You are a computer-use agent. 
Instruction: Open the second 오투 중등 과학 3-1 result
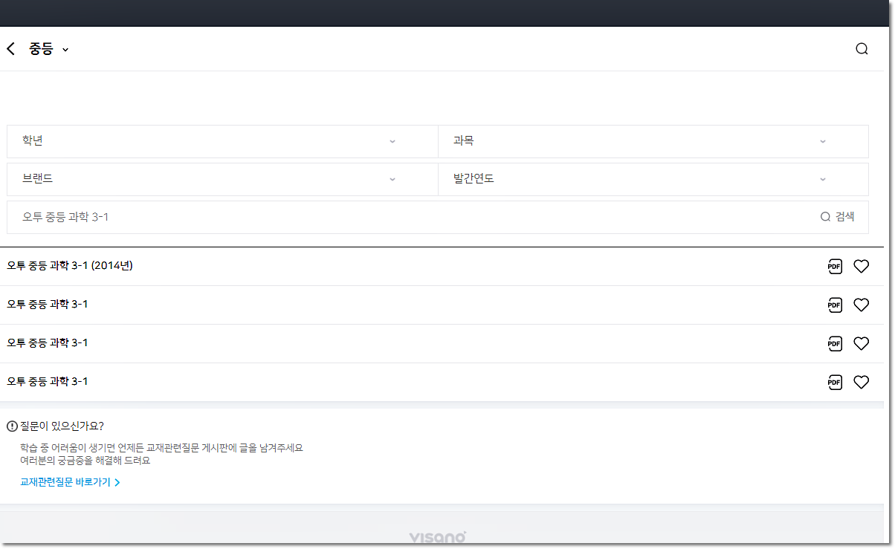[x=48, y=305]
